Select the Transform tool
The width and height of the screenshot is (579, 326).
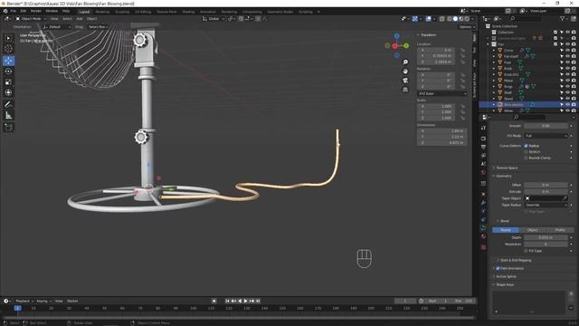pyautogui.click(x=8, y=92)
